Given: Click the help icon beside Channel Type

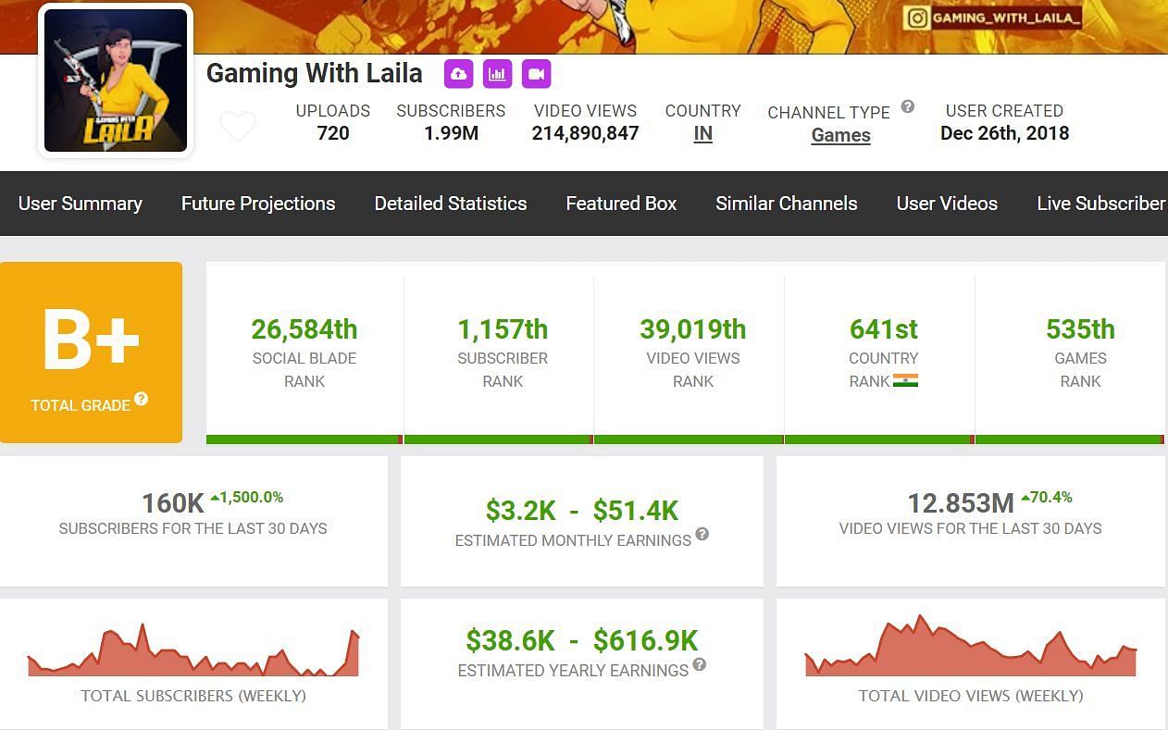Looking at the screenshot, I should [908, 106].
